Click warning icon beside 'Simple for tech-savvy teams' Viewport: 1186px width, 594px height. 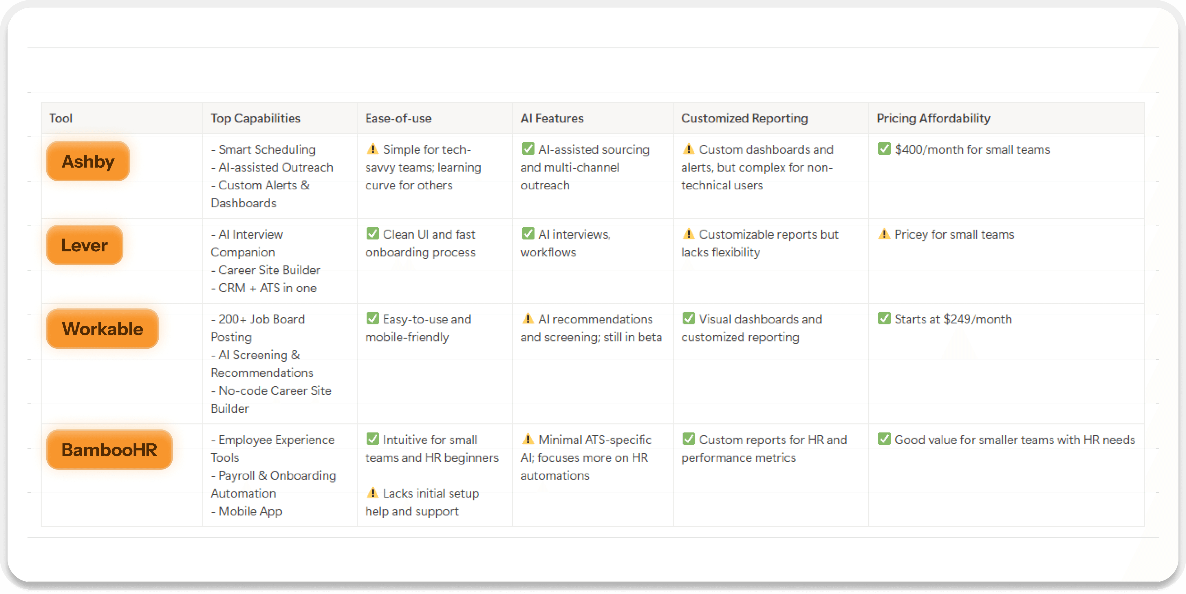pos(372,149)
